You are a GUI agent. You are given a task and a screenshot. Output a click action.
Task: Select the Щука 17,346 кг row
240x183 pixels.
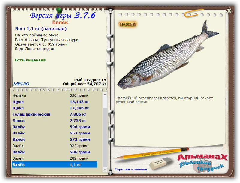click(55, 108)
